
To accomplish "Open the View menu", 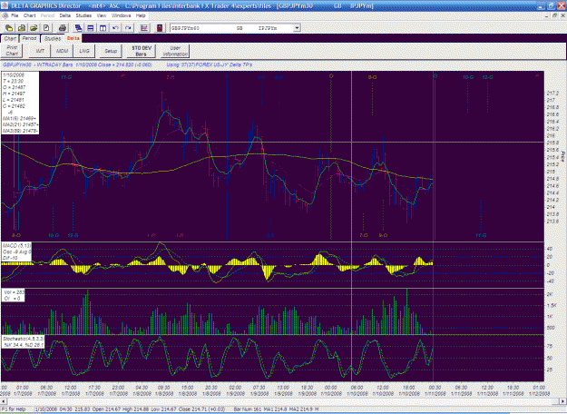I will click(102, 15).
